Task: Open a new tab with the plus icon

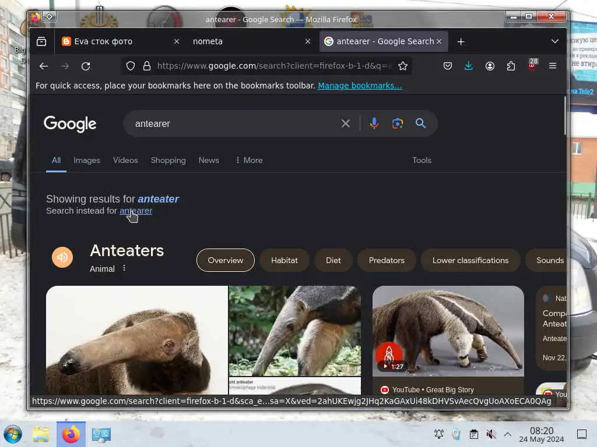Action: click(461, 41)
